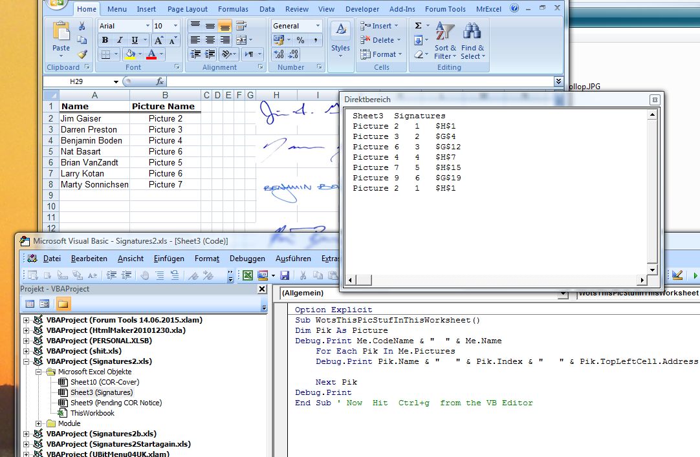Collapse VBAProject (Signatures2.xls) node
Screen dimensions: 700x457
click(26, 361)
